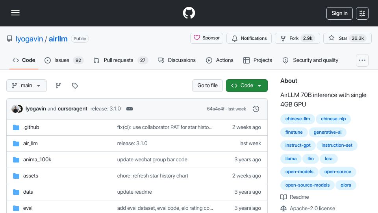The width and height of the screenshot is (378, 213).
Task: Open 'fix(ci): use collaborator PAT' commit message
Action: [165, 127]
